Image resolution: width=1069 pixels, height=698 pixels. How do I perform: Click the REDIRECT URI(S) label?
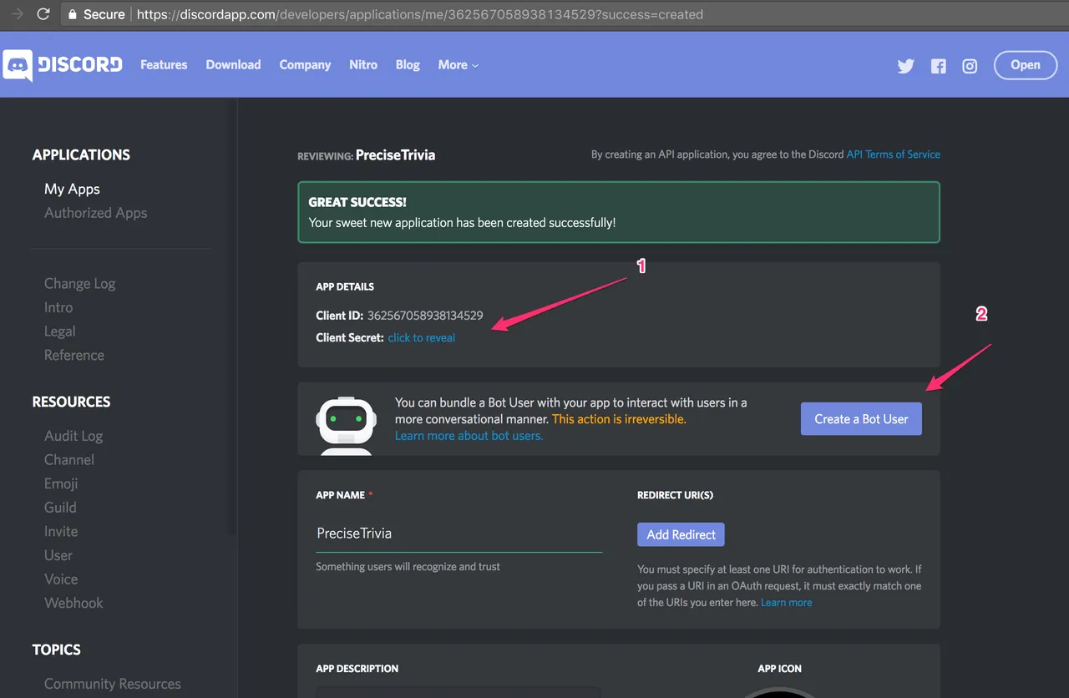675,495
